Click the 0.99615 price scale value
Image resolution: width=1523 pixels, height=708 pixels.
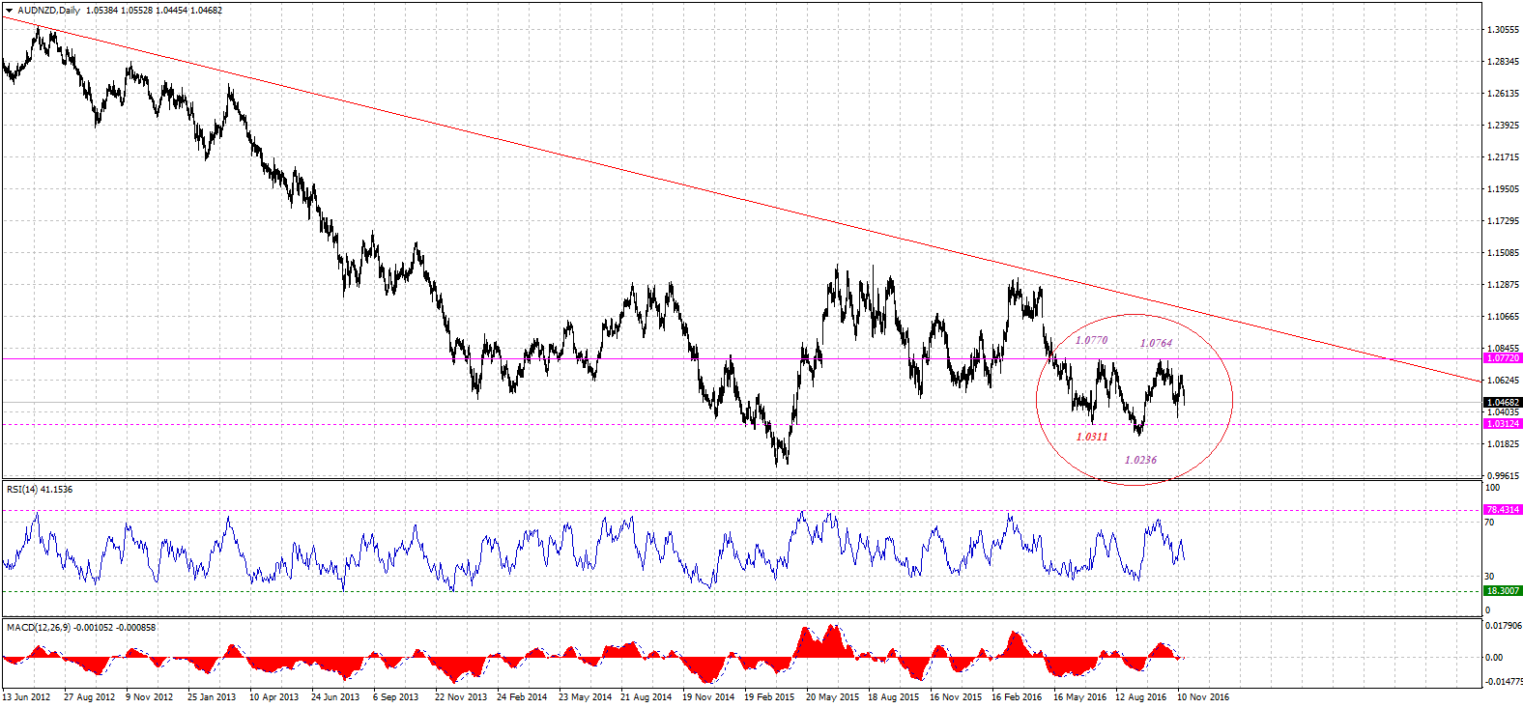1503,475
